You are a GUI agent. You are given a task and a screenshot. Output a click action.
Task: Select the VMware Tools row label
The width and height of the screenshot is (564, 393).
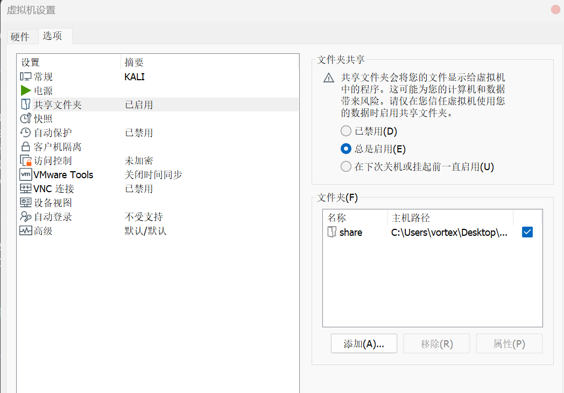pos(64,175)
